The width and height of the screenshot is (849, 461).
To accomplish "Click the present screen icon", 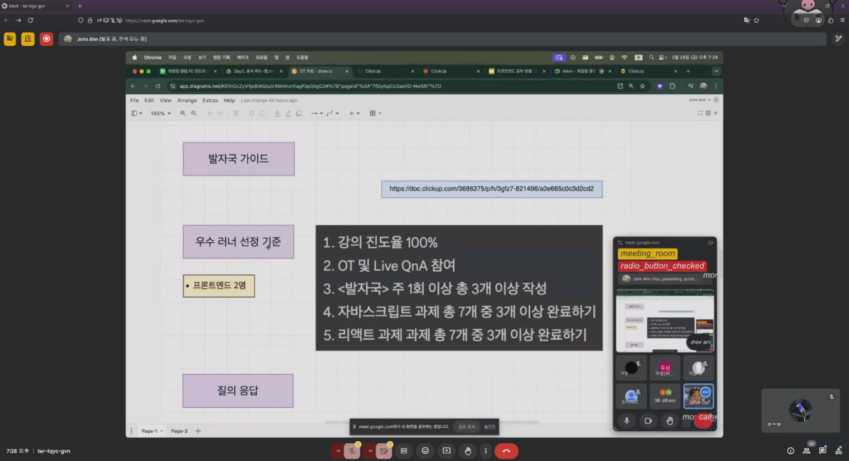I will tap(446, 450).
